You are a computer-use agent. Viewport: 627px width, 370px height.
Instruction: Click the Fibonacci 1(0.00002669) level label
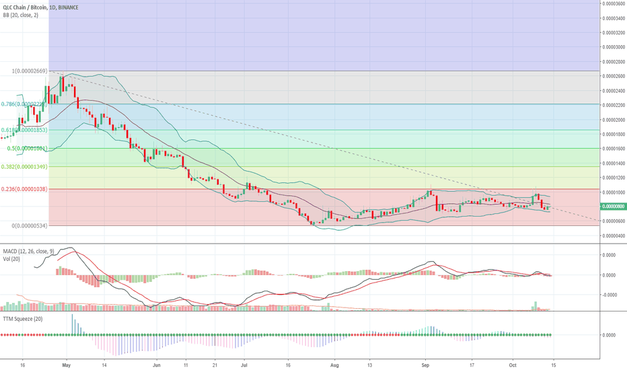point(30,71)
